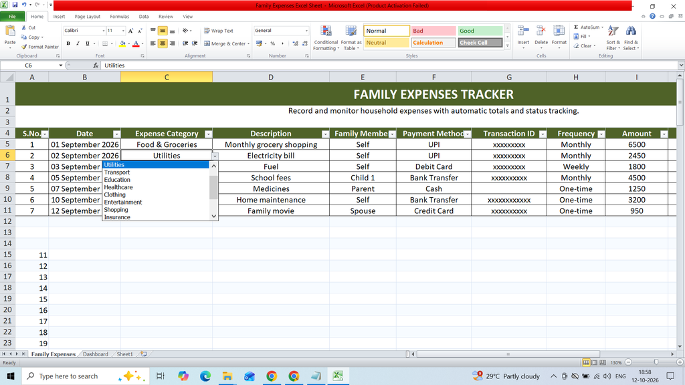Apply the Bad cell style
Screen dimensions: 685x385
[433, 31]
